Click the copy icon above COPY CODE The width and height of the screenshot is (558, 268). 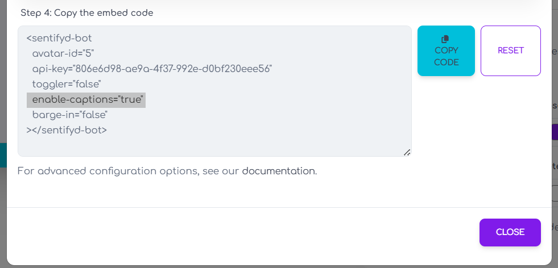tap(446, 39)
